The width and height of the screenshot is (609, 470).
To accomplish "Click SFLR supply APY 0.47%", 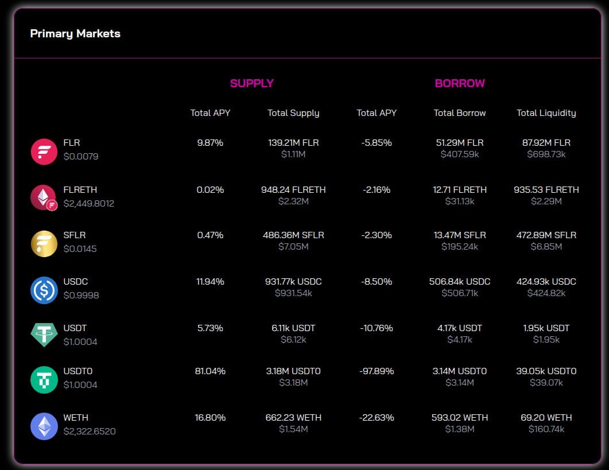I will (210, 235).
